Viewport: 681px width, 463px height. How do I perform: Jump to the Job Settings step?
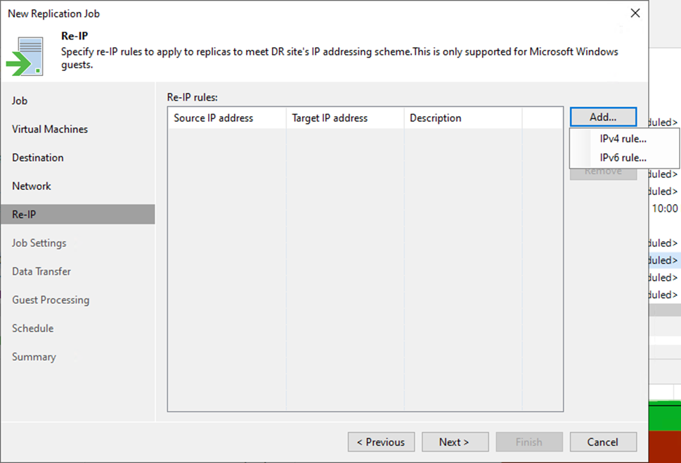[39, 243]
